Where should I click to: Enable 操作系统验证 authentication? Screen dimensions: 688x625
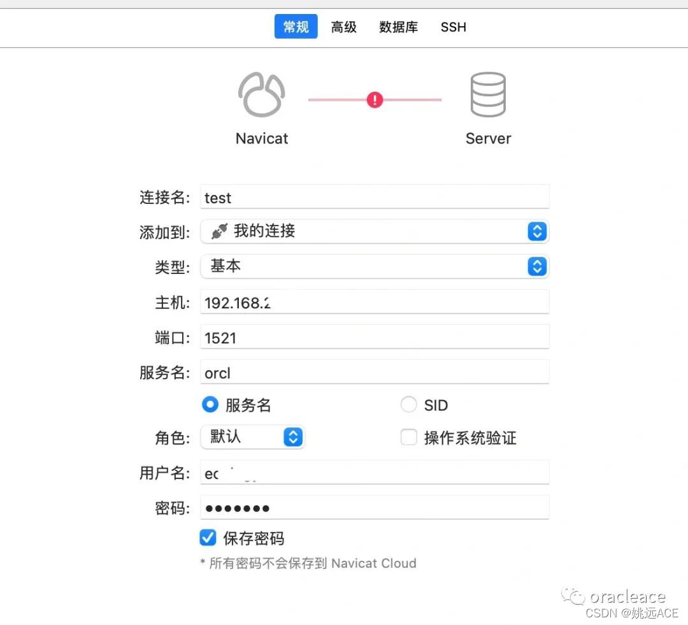(408, 437)
